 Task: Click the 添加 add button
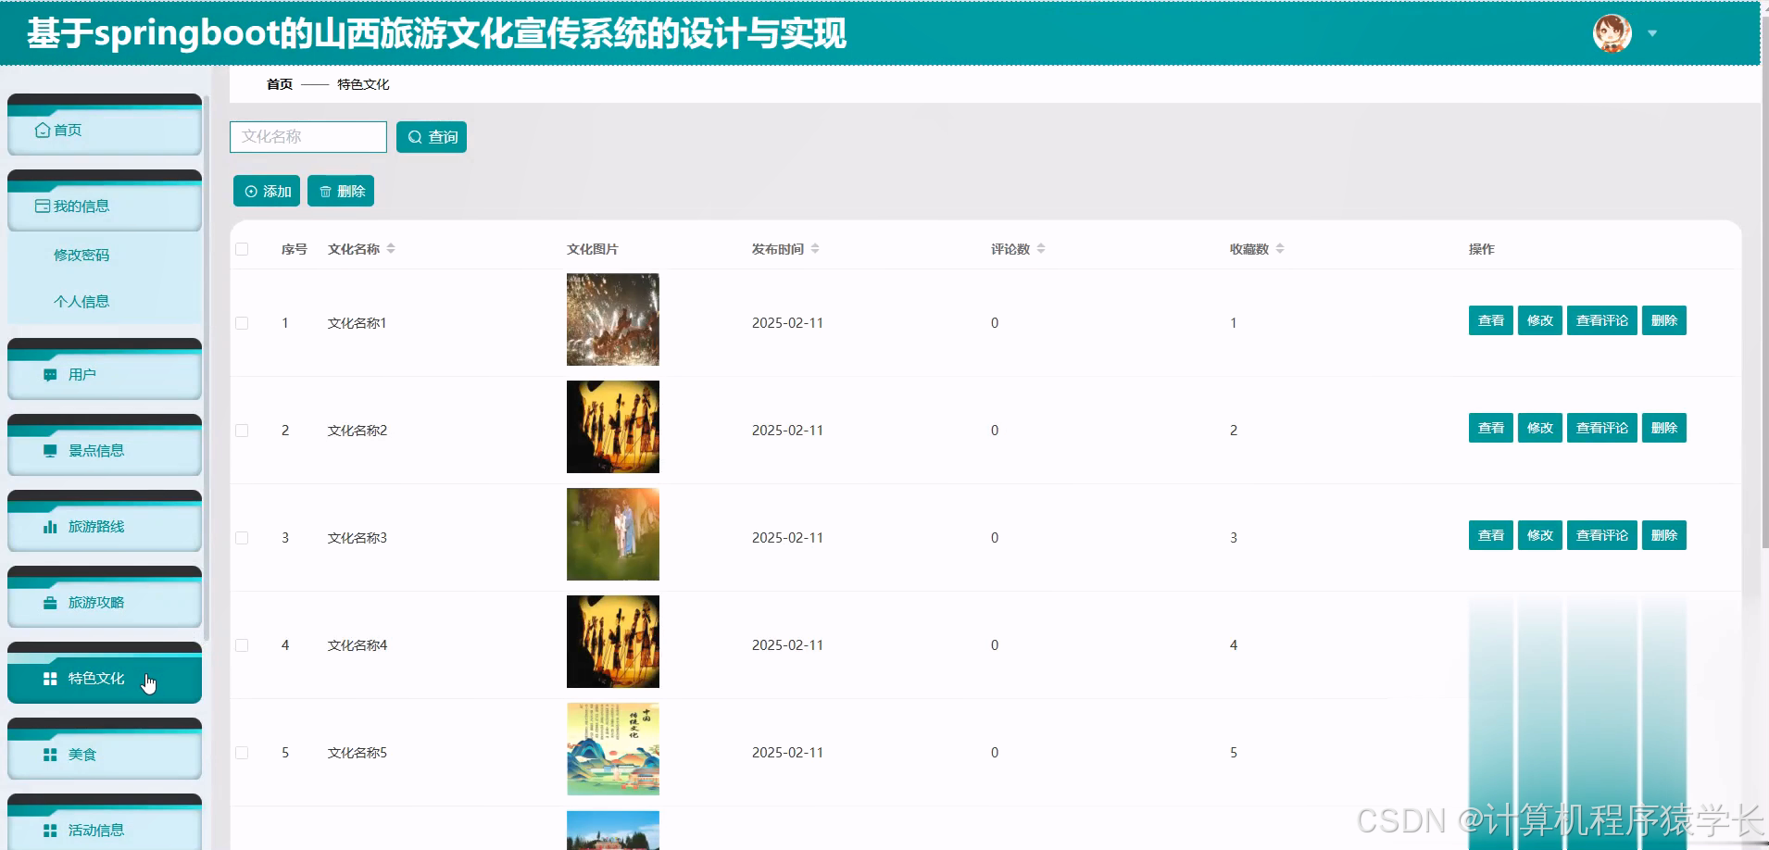pos(267,191)
